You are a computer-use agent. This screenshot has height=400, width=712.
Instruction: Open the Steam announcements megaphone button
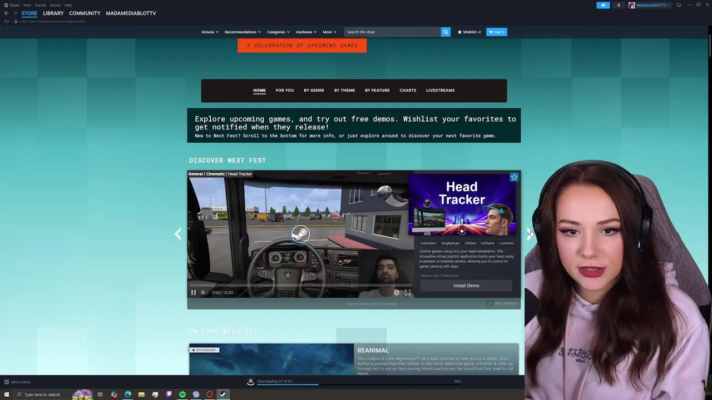coord(603,5)
